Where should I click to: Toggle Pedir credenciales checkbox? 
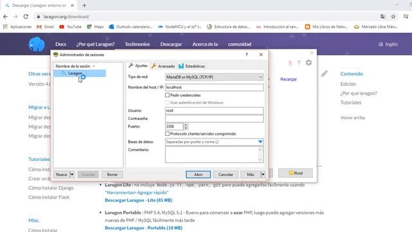[167, 95]
